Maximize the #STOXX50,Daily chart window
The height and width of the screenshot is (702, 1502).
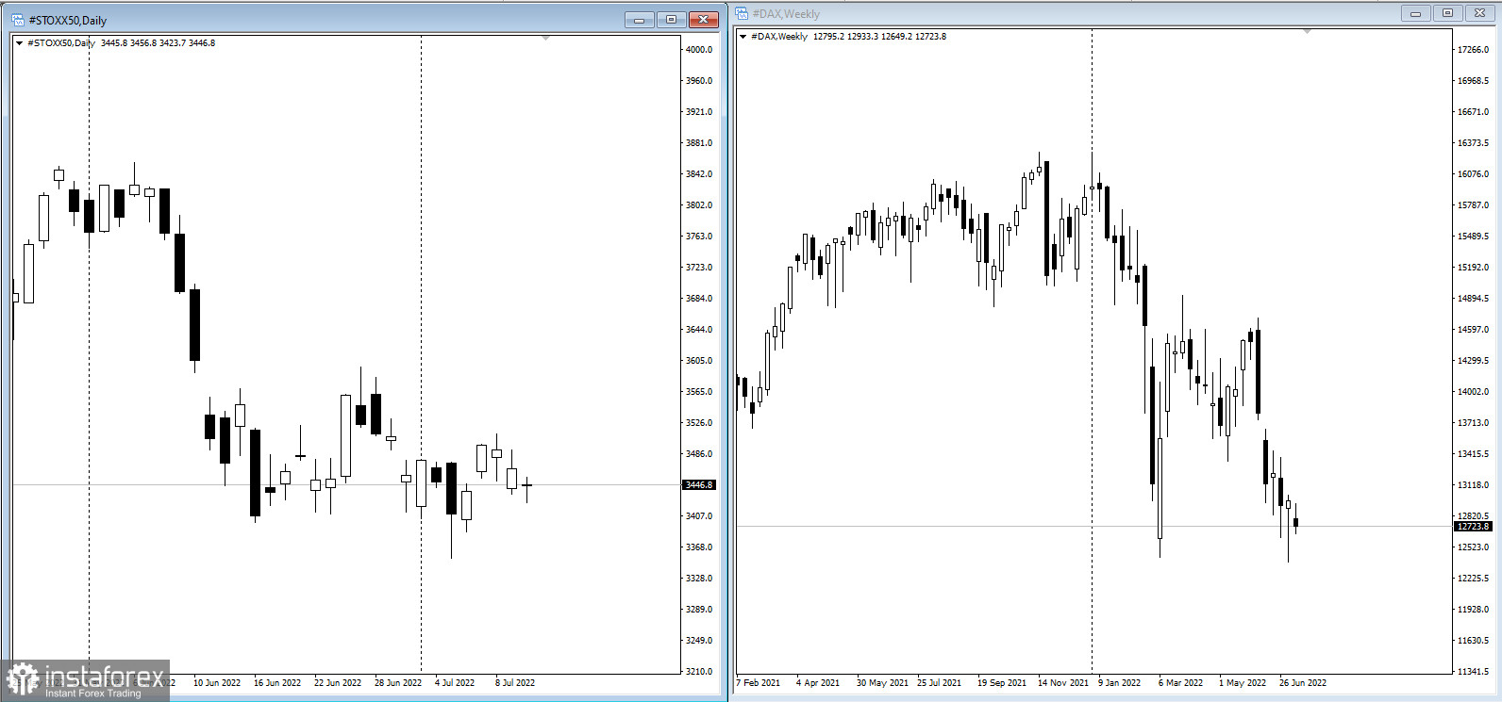(671, 20)
